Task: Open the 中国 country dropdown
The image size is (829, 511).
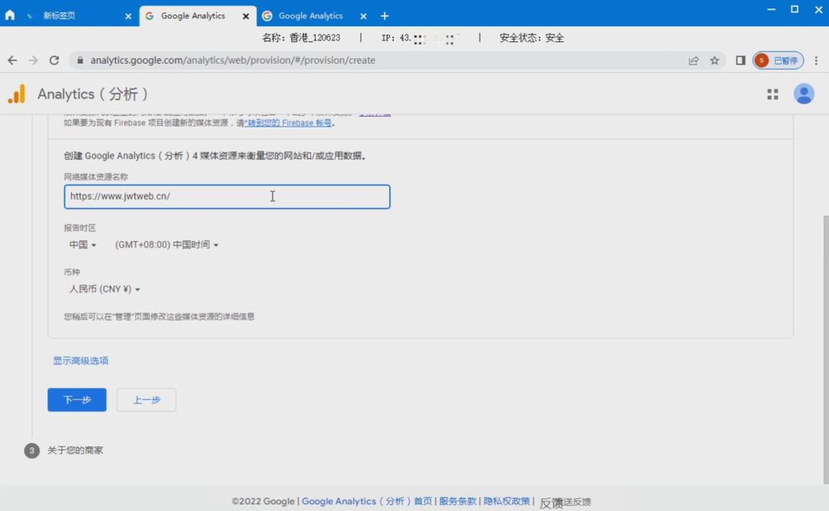Action: coord(82,245)
